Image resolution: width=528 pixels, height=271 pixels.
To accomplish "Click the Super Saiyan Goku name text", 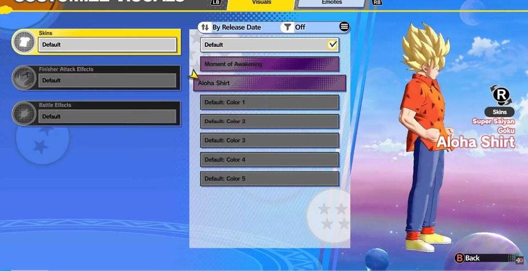I will pyautogui.click(x=494, y=125).
